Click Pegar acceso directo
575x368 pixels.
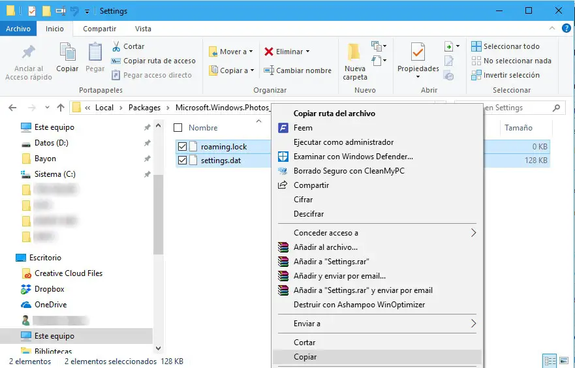[x=151, y=75]
